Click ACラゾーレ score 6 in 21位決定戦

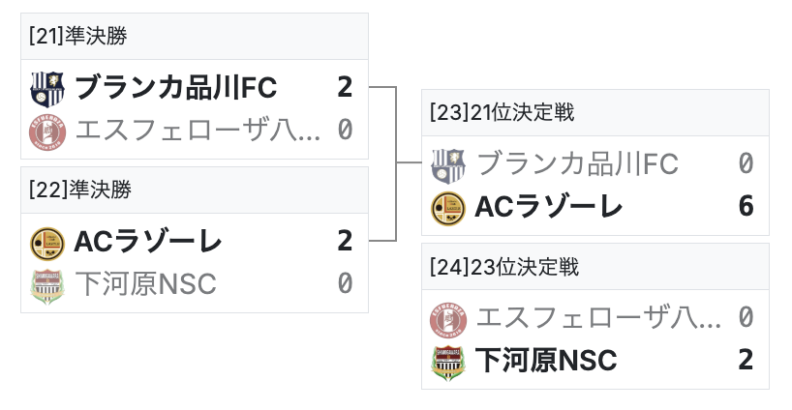coord(745,207)
